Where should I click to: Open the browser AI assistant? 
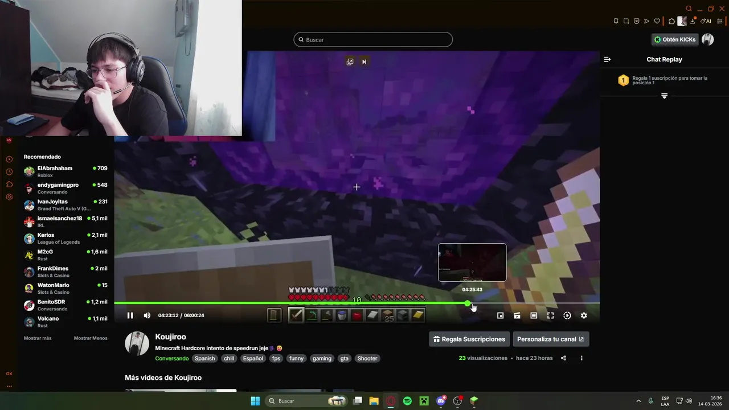click(x=706, y=21)
